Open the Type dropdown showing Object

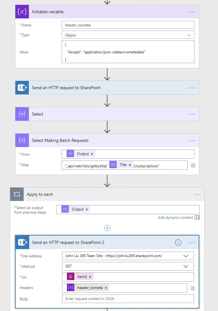pyautogui.click(x=128, y=35)
